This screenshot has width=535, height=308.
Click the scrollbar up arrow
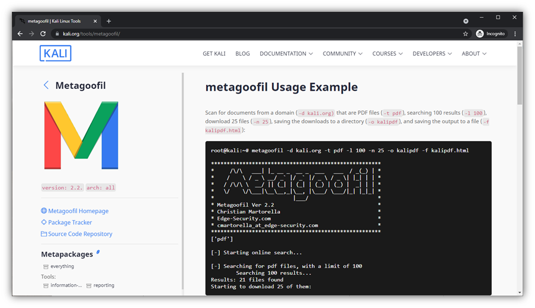click(x=520, y=43)
